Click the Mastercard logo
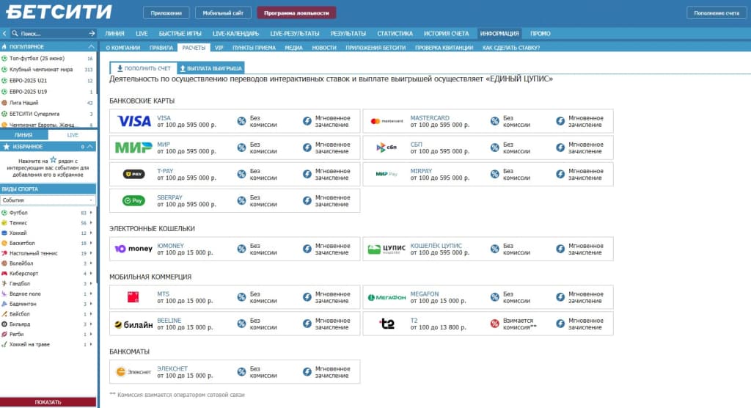The image size is (751, 408). click(387, 121)
